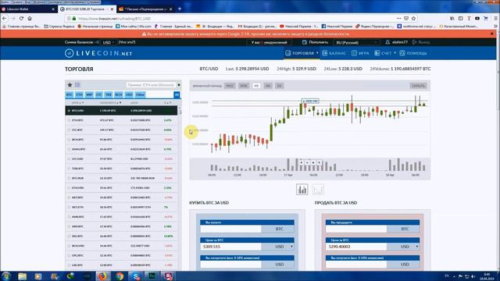Set chart period to H4
Image resolution: width=500 pixels, height=281 pixels.
point(268,86)
